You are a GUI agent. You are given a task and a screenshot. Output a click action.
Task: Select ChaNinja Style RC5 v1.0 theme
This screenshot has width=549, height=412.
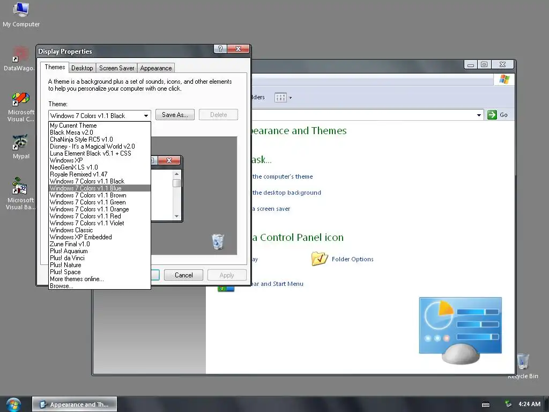click(x=100, y=139)
